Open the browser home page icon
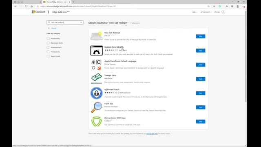Screen dimensions: 261x147 [32, 7]
